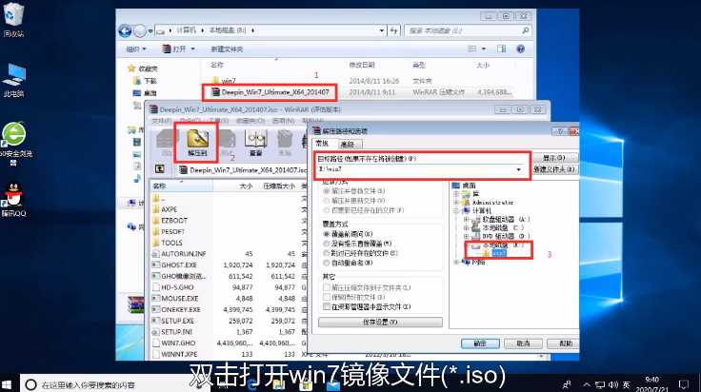This screenshot has width=701, height=392.
Task: Select the win7 folder in the Explorer file list
Action: 224,81
